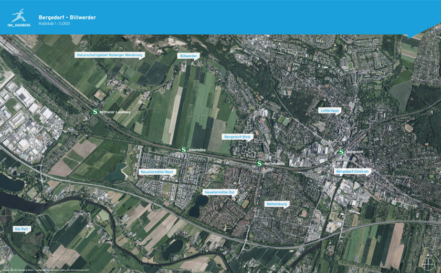Select the Allermöhe S-Bahn station icon

[184, 150]
